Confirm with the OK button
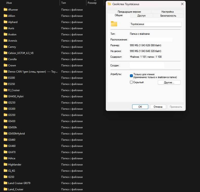Viewport: 200px width, 192px height. [140, 107]
